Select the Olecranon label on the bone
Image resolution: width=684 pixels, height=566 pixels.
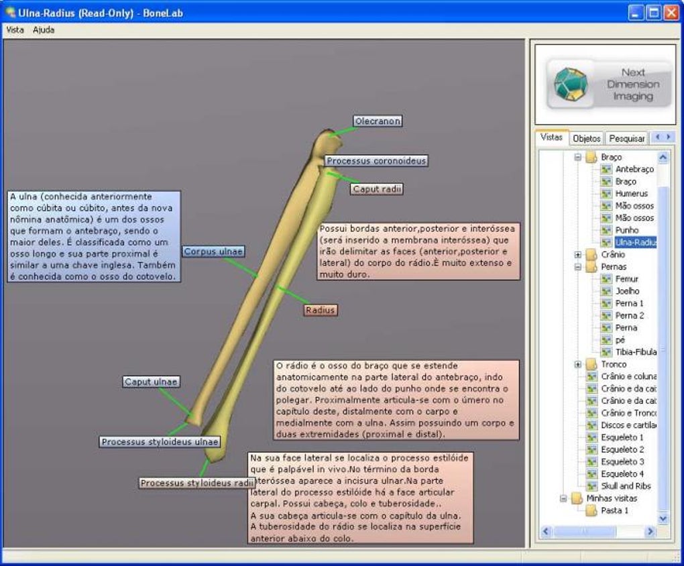click(x=378, y=121)
